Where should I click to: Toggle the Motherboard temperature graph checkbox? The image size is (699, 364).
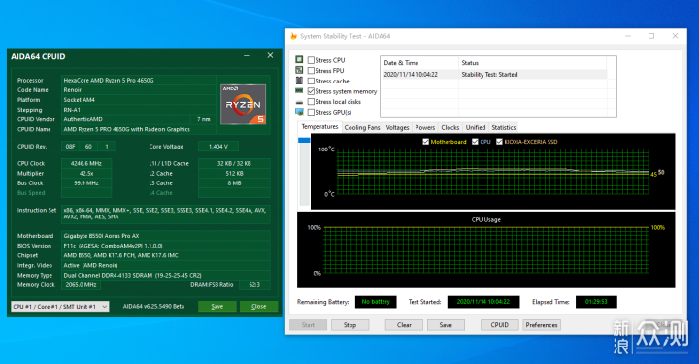coord(426,142)
